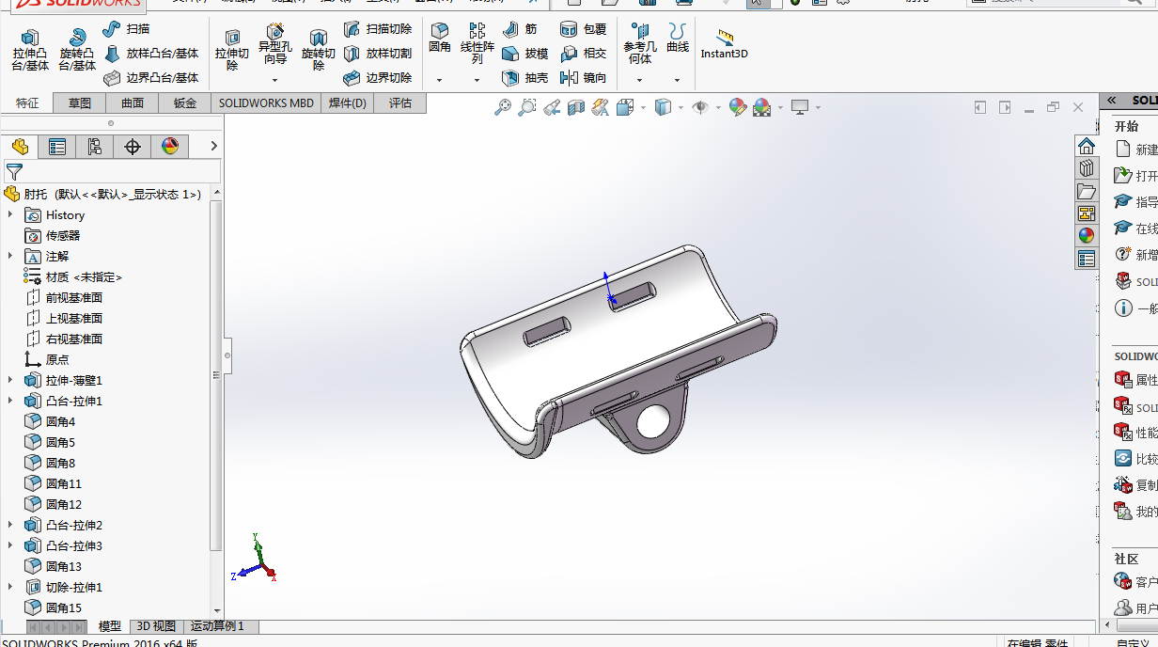
Task: Open the PropertyManager tab icon
Action: 57,146
